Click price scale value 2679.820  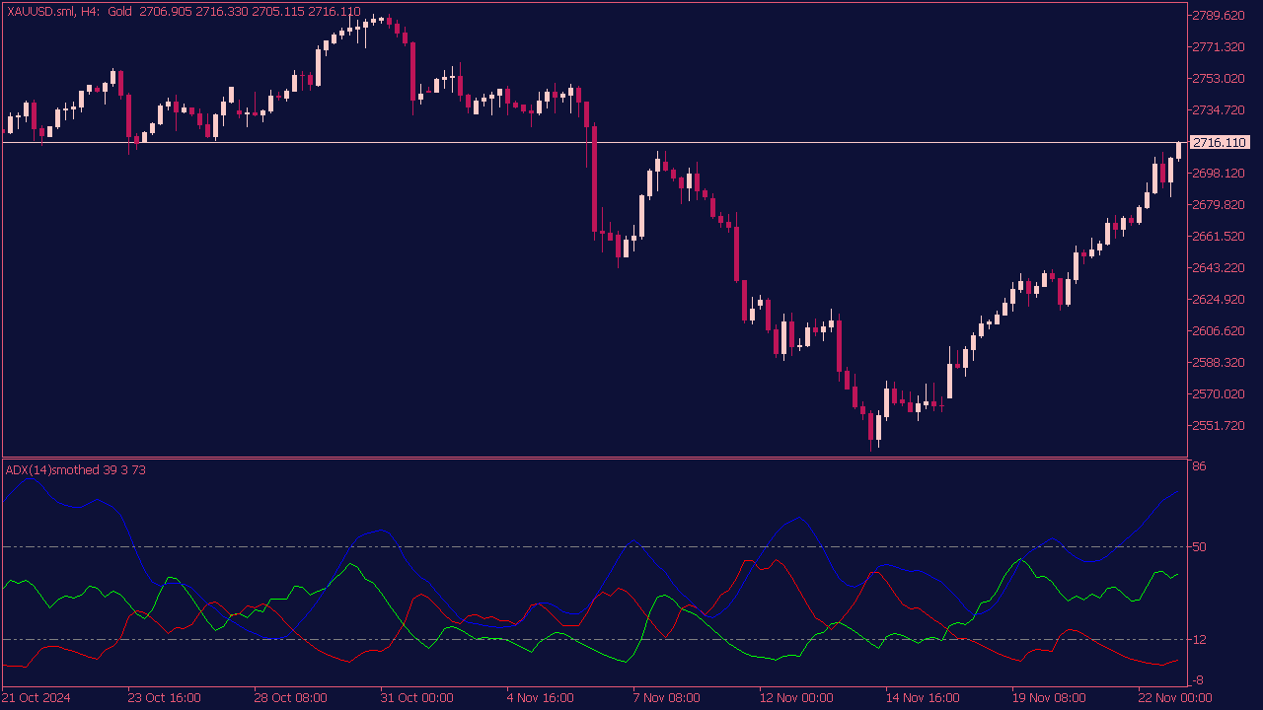[x=1219, y=205]
